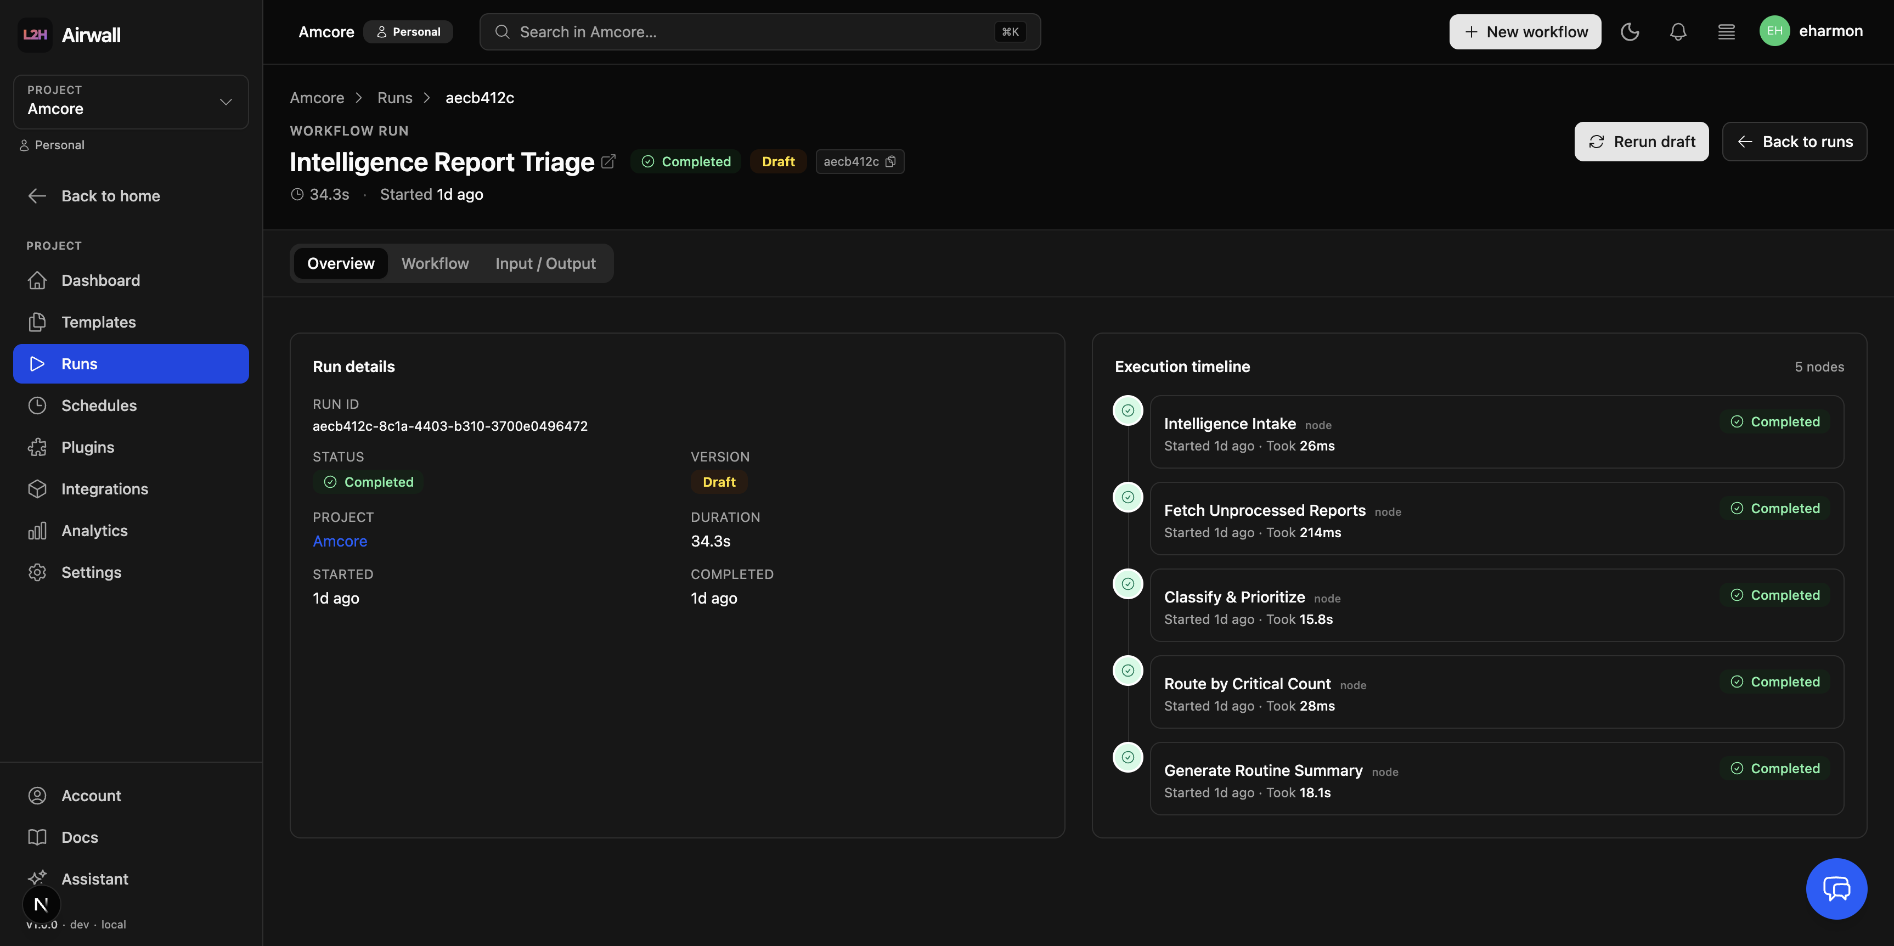Click the Intelligence Intake timeline node
Screen dimensions: 1894x946
[1496, 432]
